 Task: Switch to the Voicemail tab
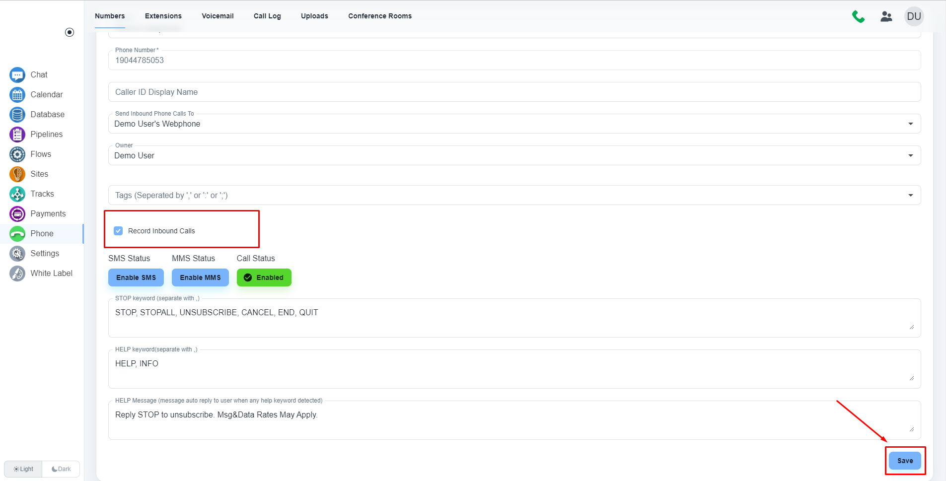(x=218, y=16)
